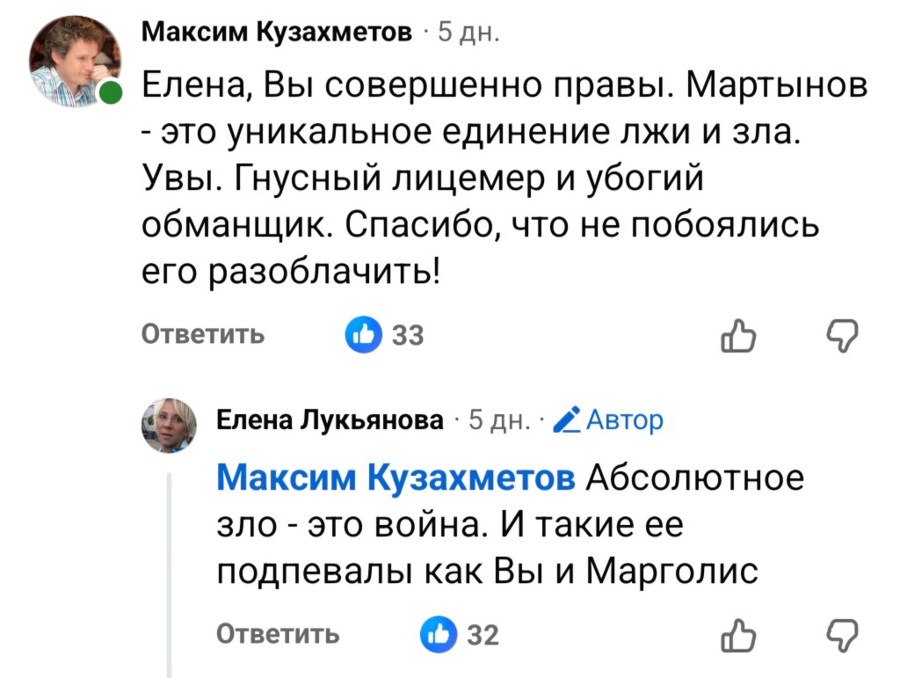The width and height of the screenshot is (900, 678).
Task: Give thumbs up to Елена Лукьянова's reply
Action: coord(735,634)
